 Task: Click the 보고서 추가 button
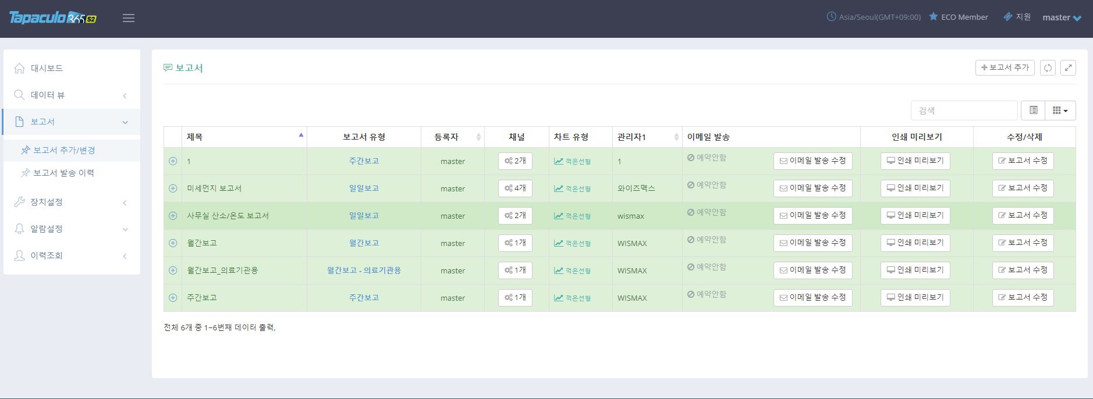coord(1005,67)
